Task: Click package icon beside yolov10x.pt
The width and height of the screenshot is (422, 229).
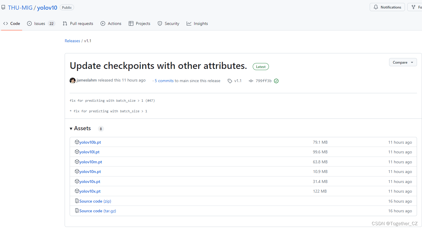Action: tap(77, 191)
